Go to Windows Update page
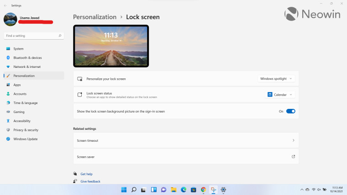The height and width of the screenshot is (195, 347). pos(34,139)
